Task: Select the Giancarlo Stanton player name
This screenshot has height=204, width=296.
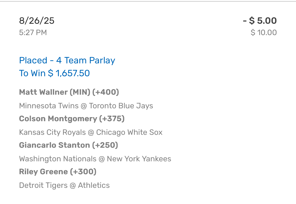Action: pos(54,145)
